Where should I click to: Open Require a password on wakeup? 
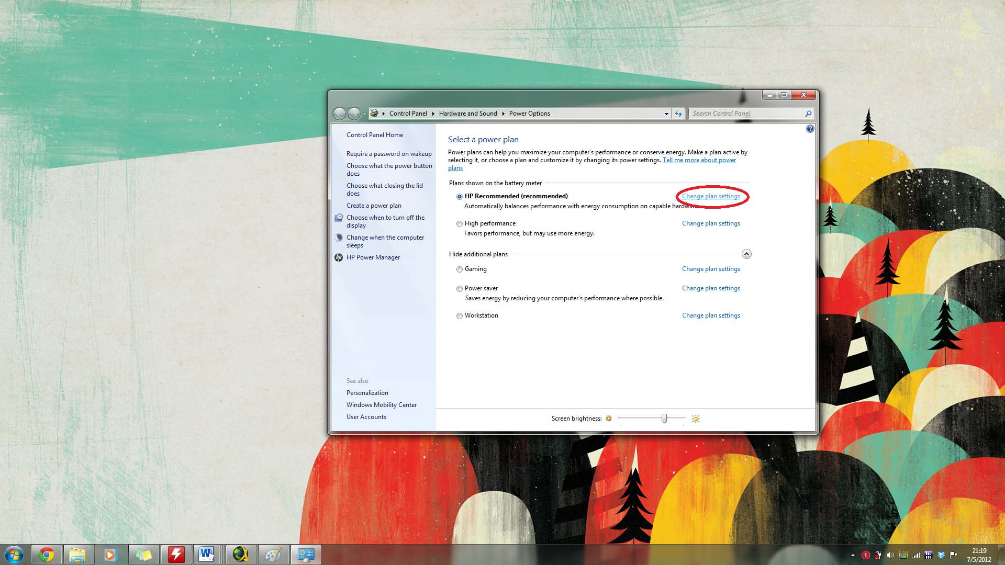(x=389, y=154)
